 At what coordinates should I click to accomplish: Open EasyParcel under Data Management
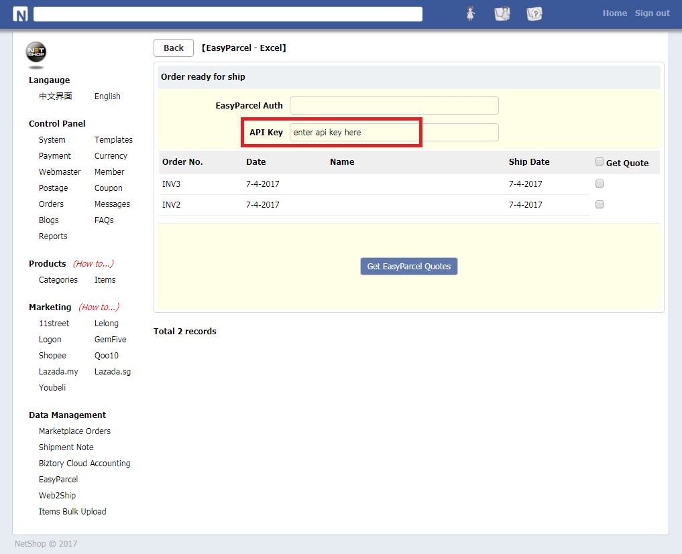58,479
